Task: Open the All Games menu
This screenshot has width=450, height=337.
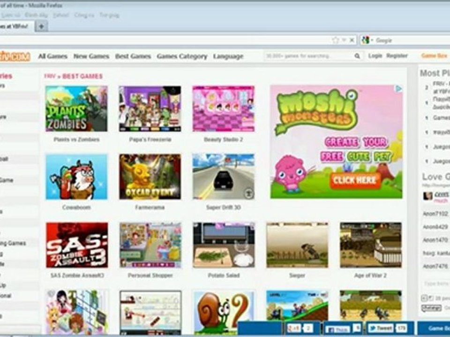Action: coord(53,56)
